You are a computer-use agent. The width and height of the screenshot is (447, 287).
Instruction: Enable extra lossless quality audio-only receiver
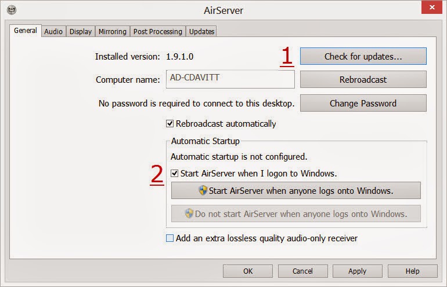tap(170, 238)
